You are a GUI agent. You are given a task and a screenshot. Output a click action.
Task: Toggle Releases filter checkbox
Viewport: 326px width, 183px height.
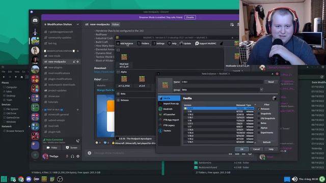point(259,109)
